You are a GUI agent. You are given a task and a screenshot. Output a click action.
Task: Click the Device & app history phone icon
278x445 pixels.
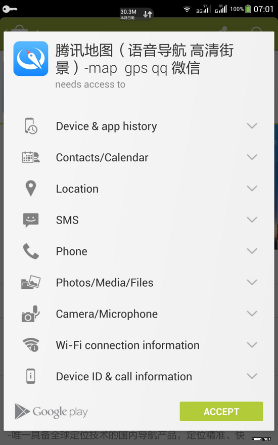tap(31, 126)
